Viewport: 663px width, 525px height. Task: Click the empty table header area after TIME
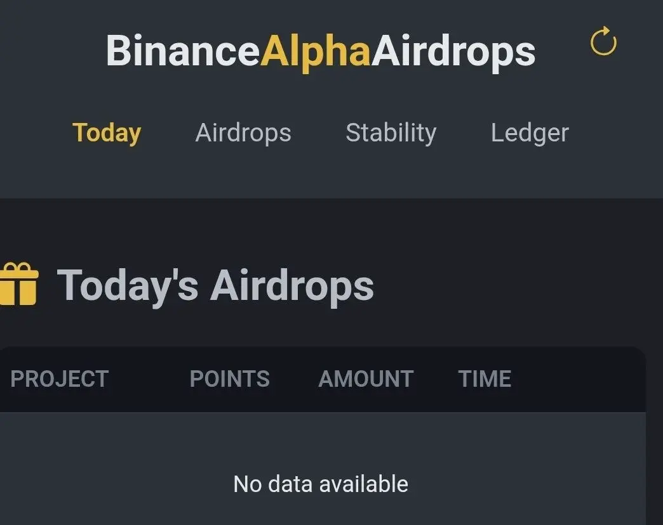[x=578, y=379]
